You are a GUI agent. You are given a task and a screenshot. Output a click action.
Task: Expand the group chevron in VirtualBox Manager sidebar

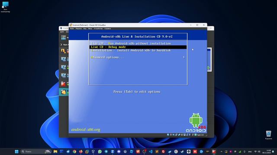[61, 45]
